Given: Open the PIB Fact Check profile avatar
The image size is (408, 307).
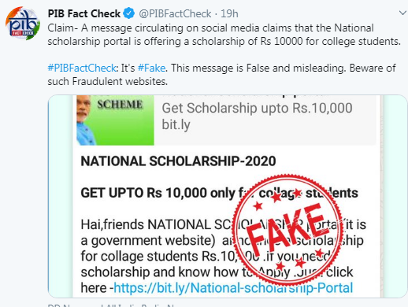Looking at the screenshot, I should [x=23, y=24].
